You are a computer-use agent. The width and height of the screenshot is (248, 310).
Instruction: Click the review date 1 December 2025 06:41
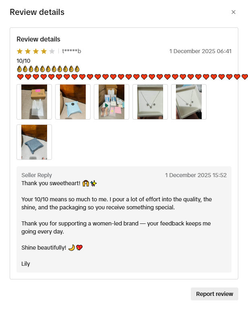[x=200, y=51]
